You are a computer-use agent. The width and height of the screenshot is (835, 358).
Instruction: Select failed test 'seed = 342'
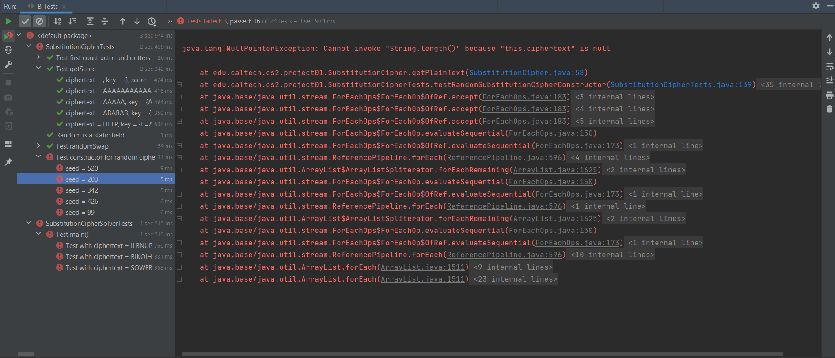point(82,190)
